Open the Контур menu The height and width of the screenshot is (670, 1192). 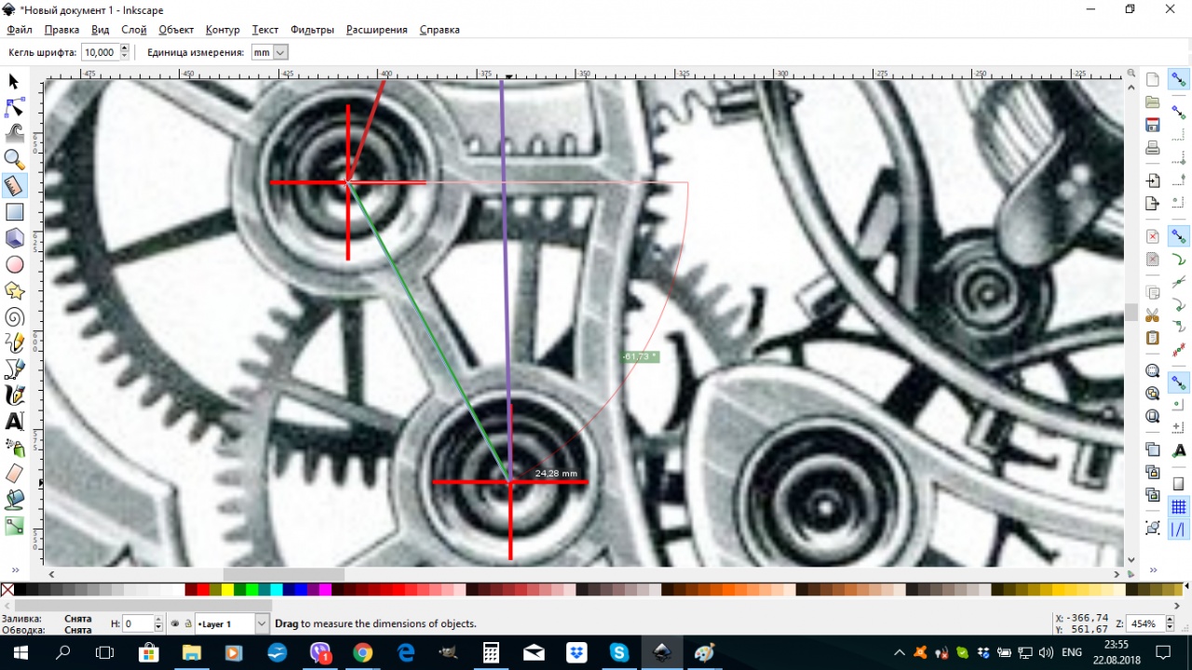(223, 30)
